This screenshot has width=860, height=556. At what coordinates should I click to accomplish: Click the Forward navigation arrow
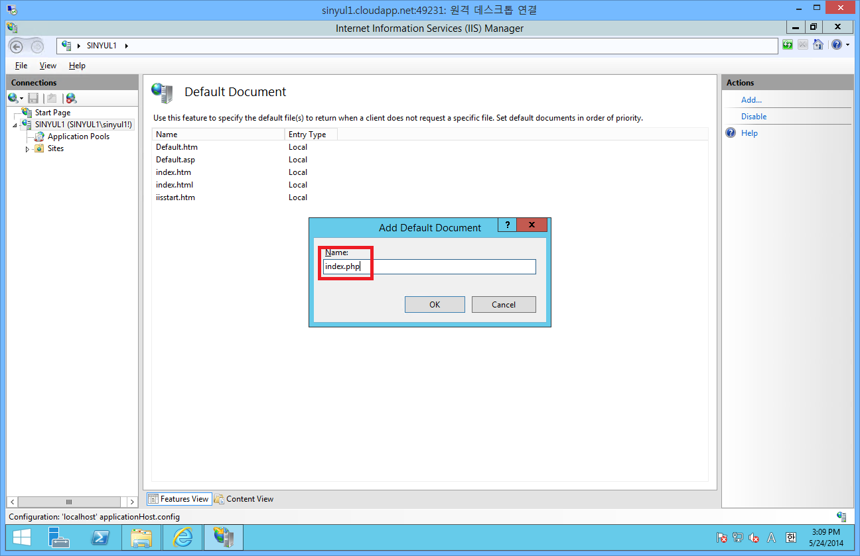point(37,46)
